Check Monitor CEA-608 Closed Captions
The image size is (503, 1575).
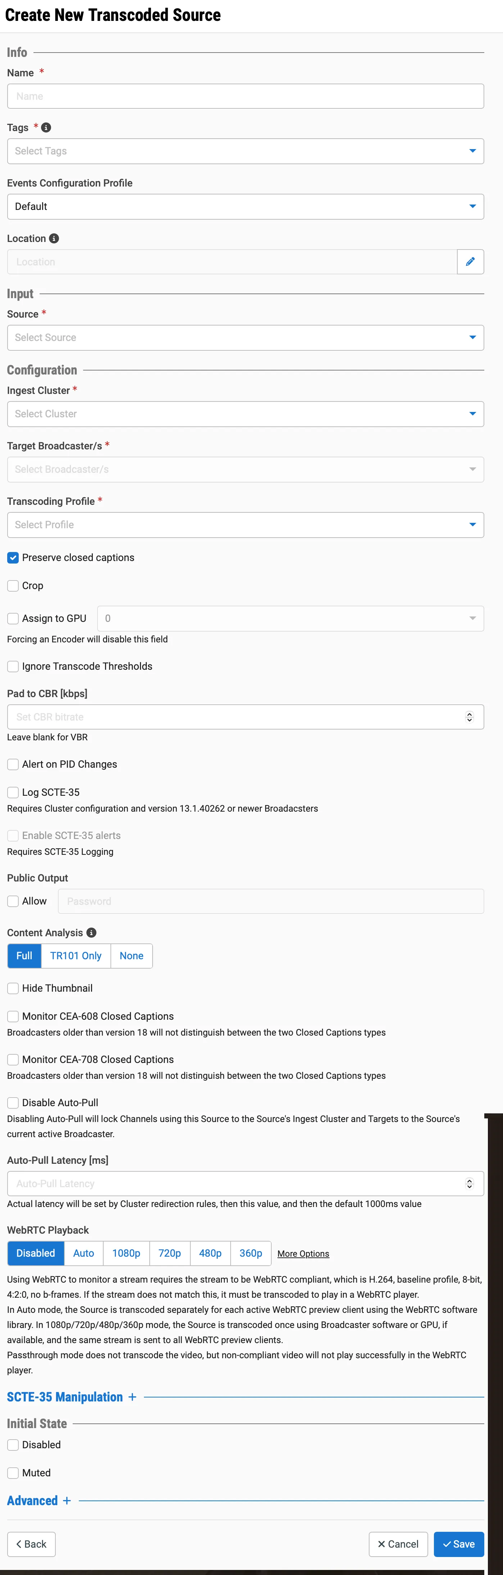(13, 1016)
